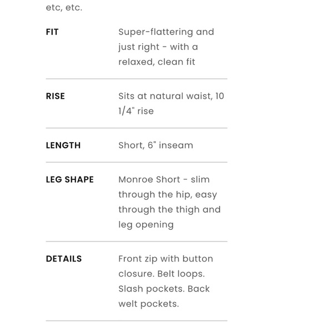This screenshot has height=322, width=322.
Task: Click the 'Short, 6" inseam' description
Action: coord(155,145)
